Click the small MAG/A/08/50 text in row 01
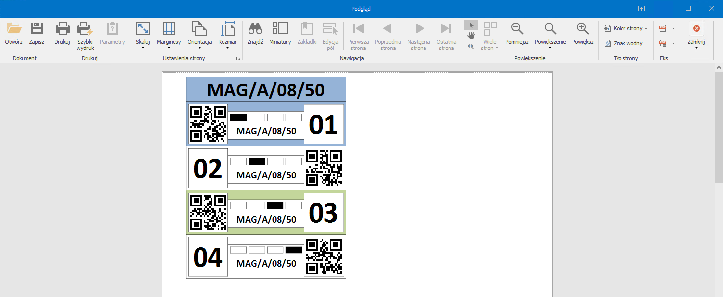The image size is (723, 297). pos(266,131)
